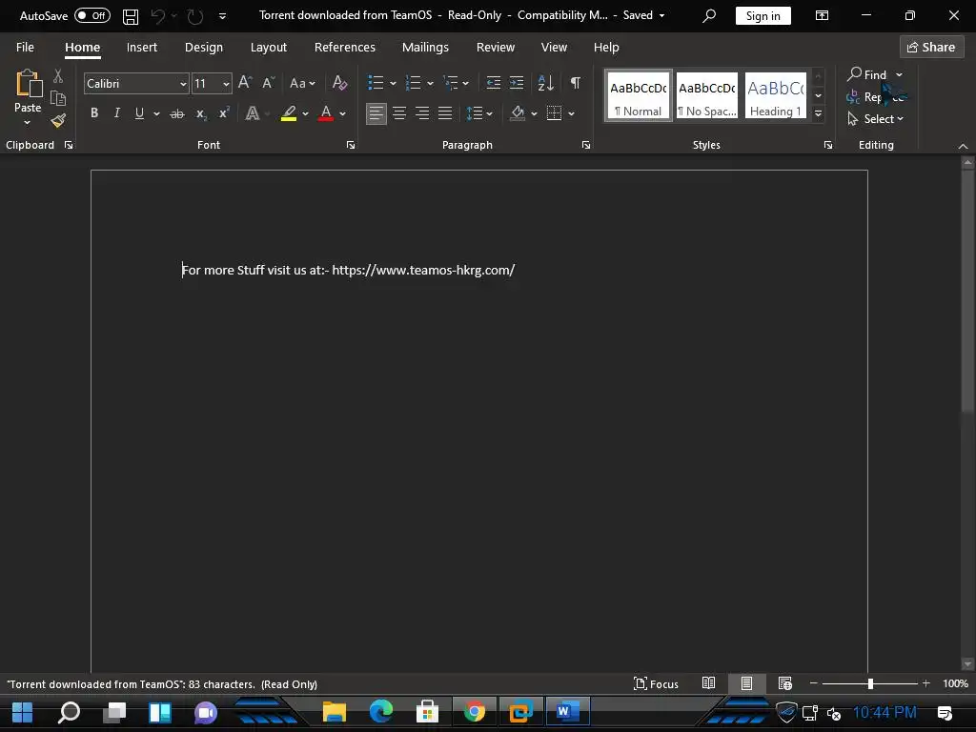
Task: Apply subscript formatting
Action: [x=200, y=113]
